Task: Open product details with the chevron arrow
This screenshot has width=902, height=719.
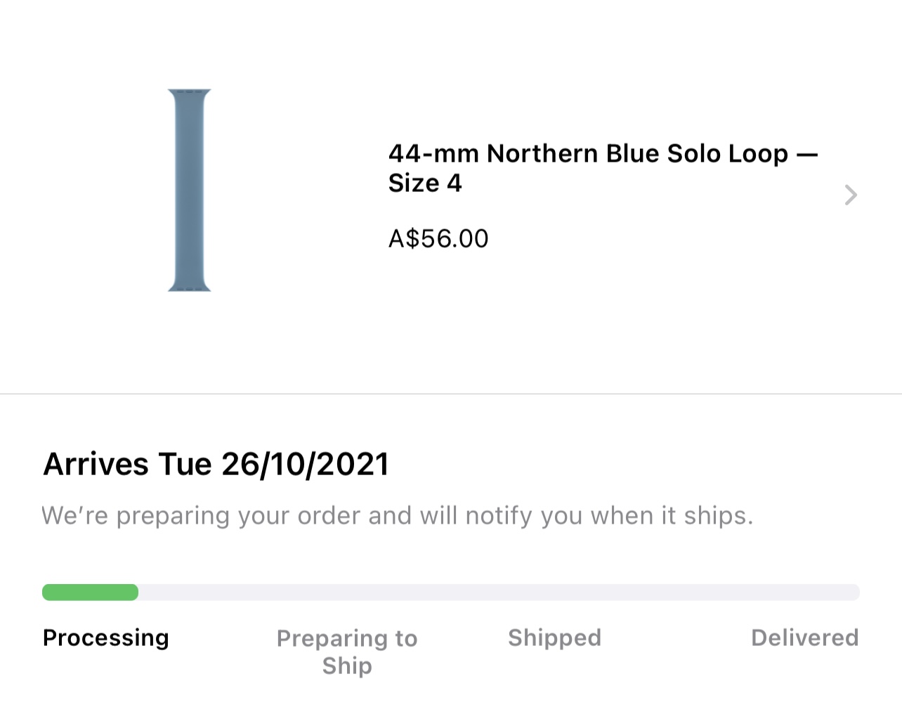Action: (851, 195)
